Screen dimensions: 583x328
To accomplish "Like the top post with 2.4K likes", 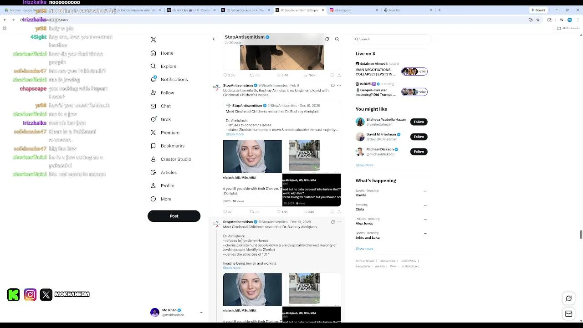I will (x=283, y=75).
